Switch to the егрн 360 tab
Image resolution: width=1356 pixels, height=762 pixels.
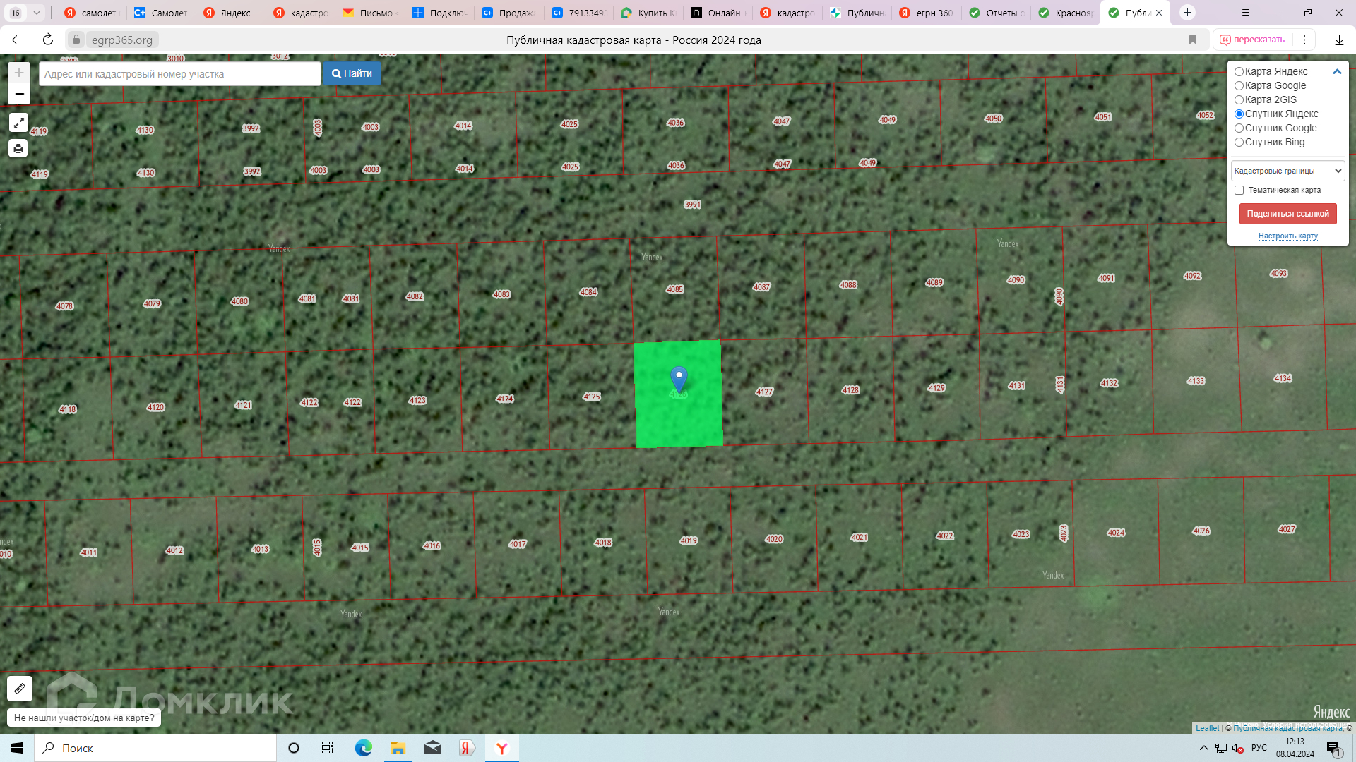click(x=927, y=13)
